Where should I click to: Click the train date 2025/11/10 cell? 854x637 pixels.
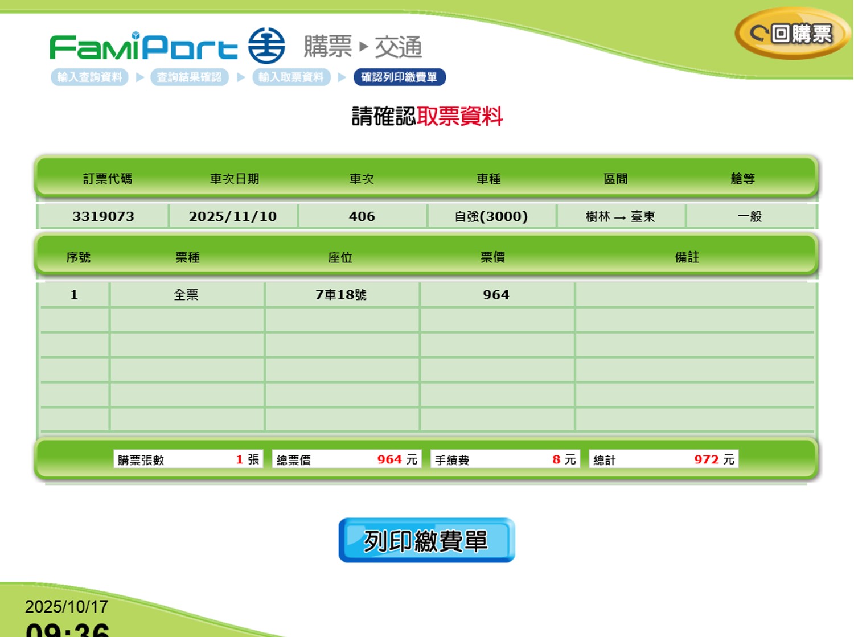click(x=233, y=216)
